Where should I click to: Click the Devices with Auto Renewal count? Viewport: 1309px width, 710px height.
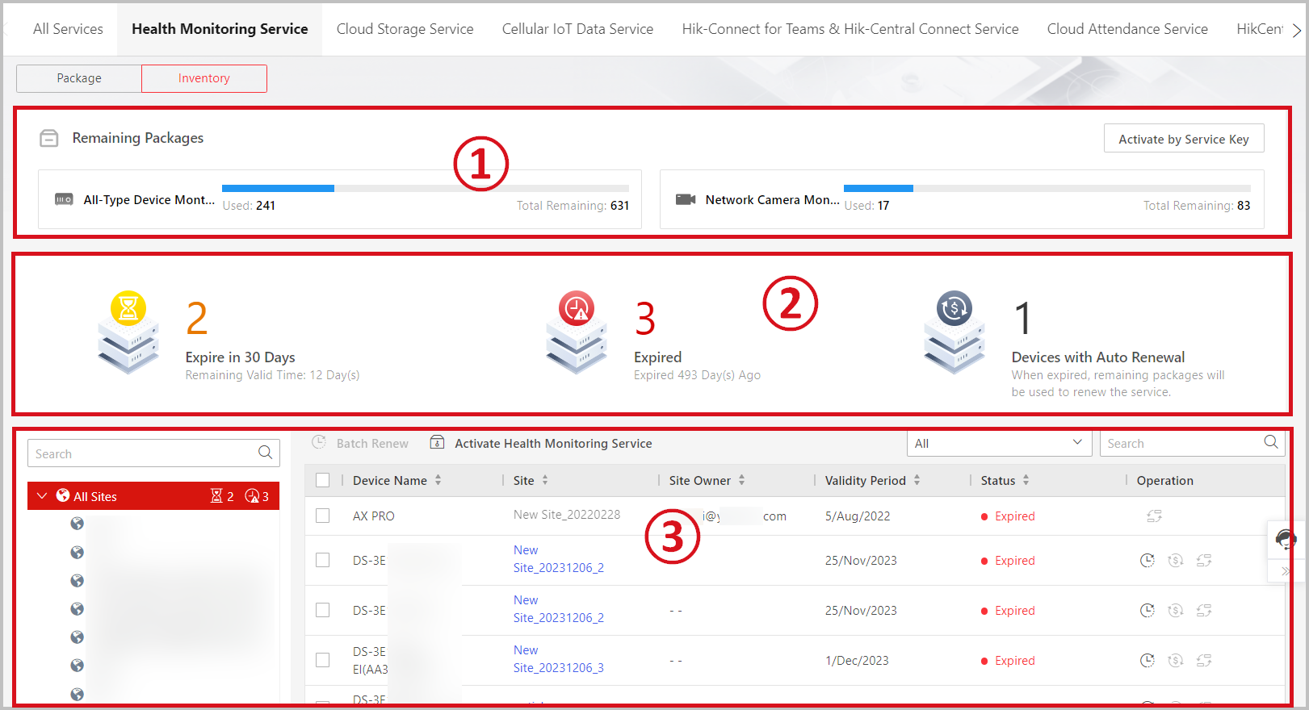point(1022,318)
